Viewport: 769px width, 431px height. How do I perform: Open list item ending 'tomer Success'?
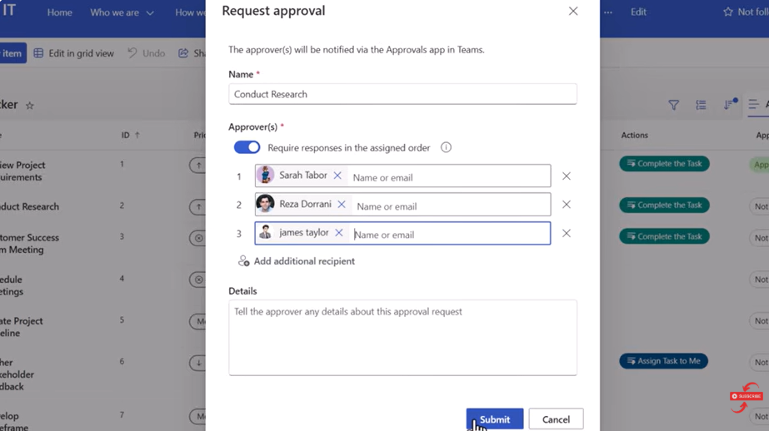[29, 244]
